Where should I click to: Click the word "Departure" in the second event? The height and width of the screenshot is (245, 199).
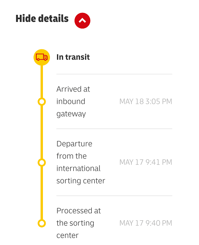point(75,144)
